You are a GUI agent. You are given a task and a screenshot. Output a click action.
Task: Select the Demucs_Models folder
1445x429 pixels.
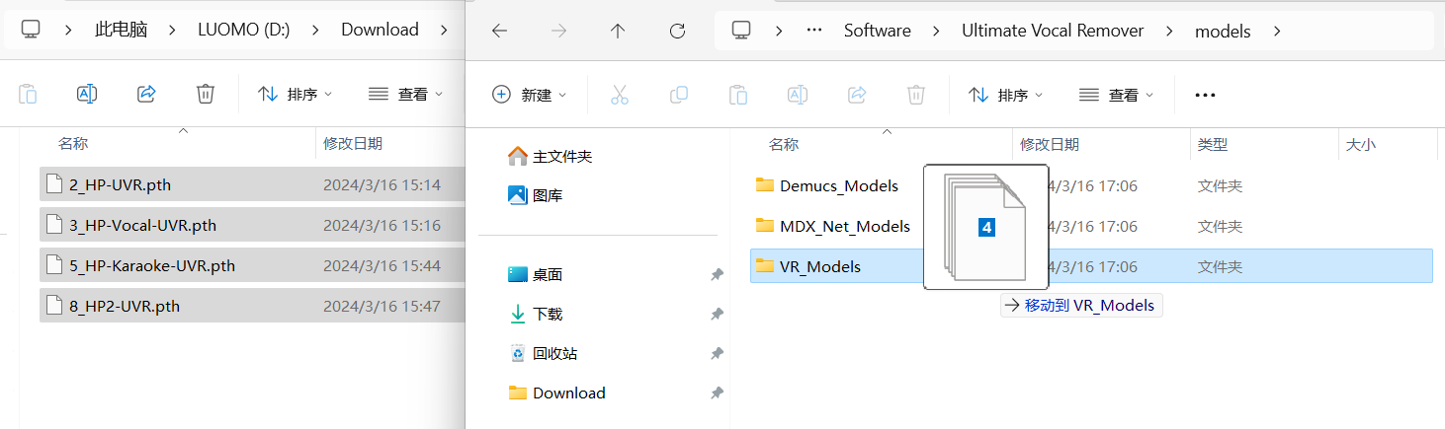[x=1091, y=185]
